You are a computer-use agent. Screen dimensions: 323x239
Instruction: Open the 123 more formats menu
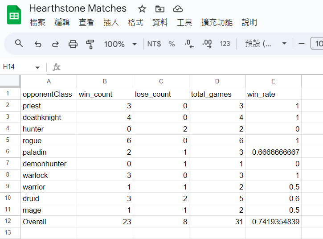point(225,44)
